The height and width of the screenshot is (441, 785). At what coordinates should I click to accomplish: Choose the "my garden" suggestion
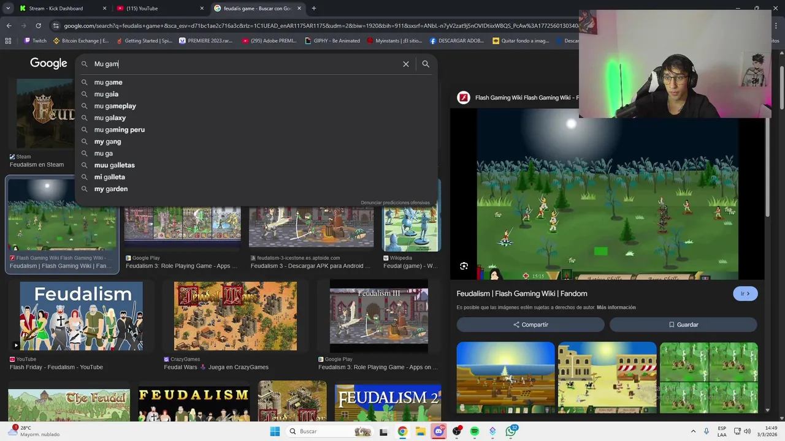[256, 189]
